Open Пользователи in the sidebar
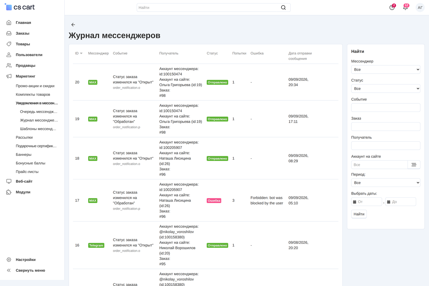Image resolution: width=429 pixels, height=286 pixels. point(29,55)
